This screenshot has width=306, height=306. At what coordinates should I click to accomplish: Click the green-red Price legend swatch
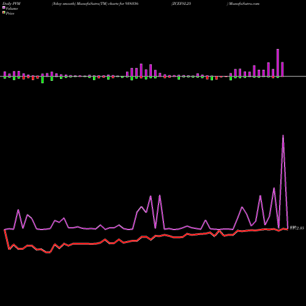click(4, 13)
